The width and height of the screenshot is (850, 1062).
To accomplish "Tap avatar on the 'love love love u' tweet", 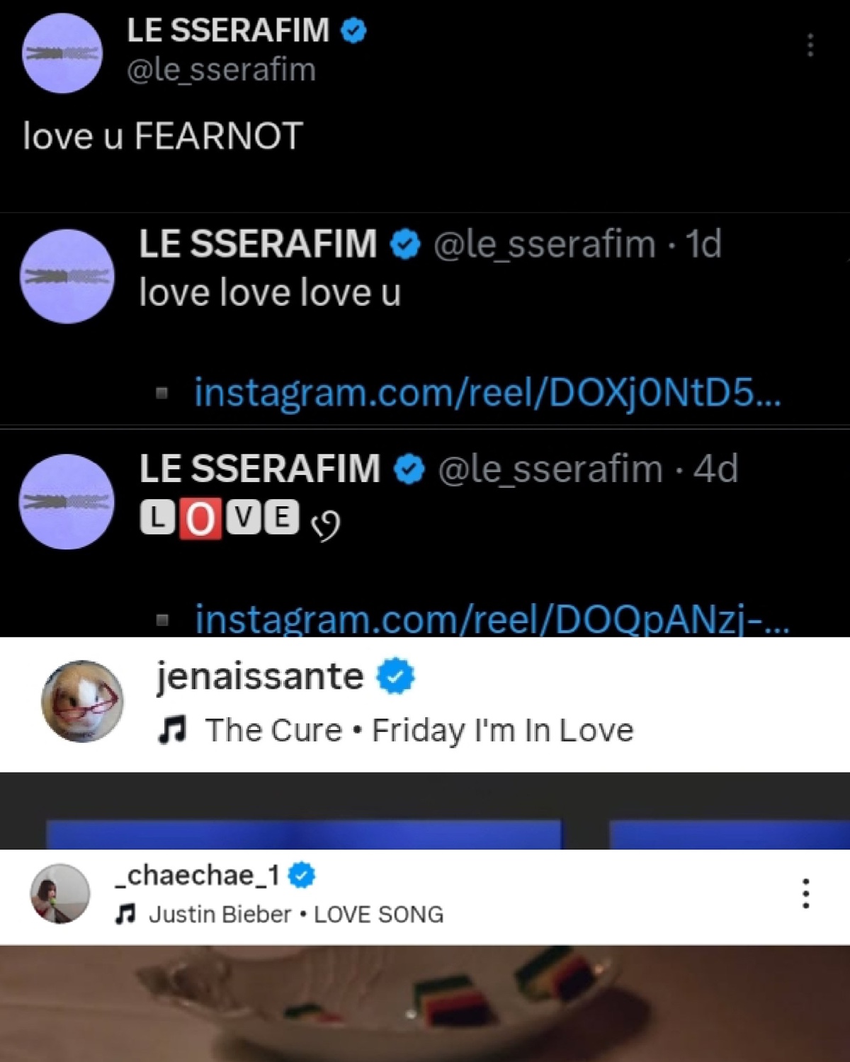I will [67, 276].
